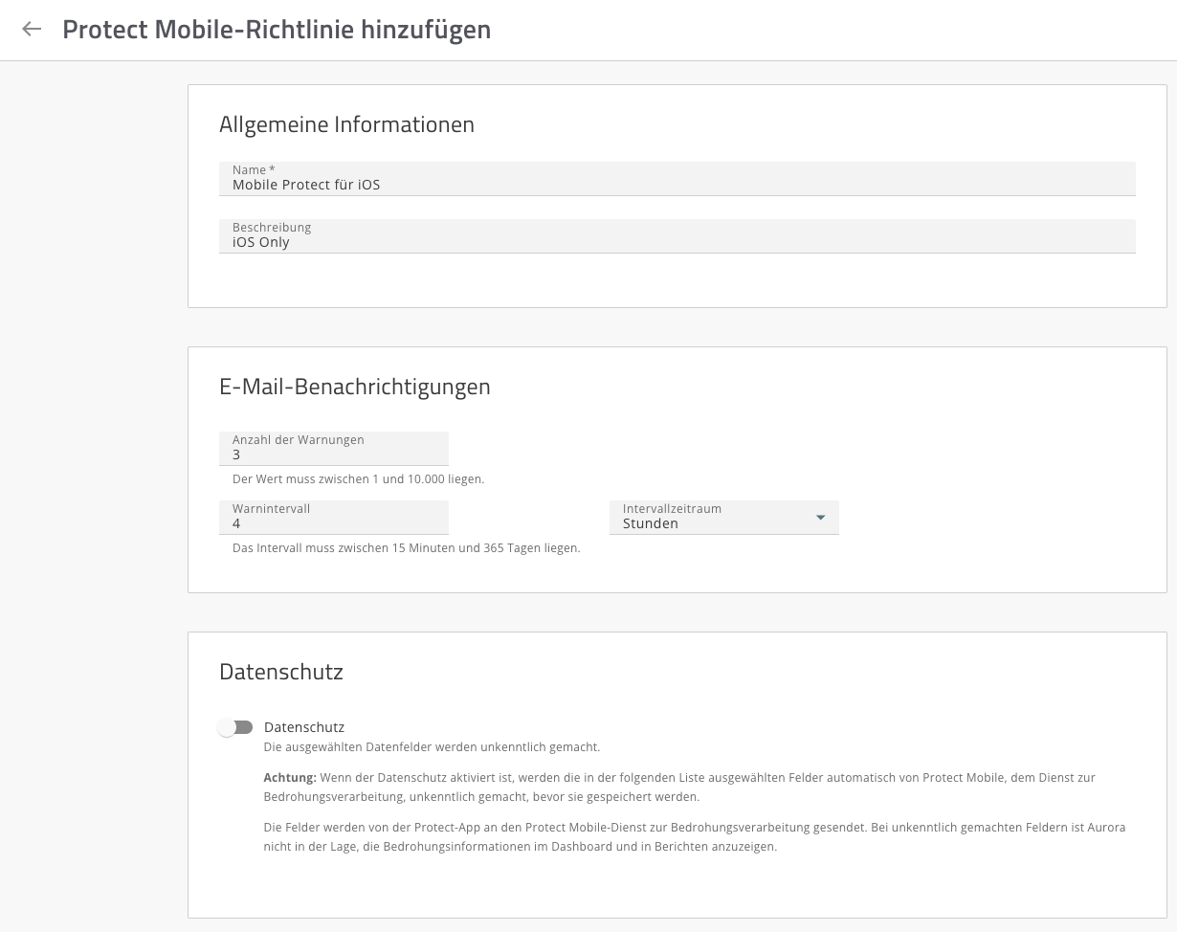Select the Stunden value in Intervallzeitraum
Image resolution: width=1177 pixels, height=932 pixels.
[651, 523]
